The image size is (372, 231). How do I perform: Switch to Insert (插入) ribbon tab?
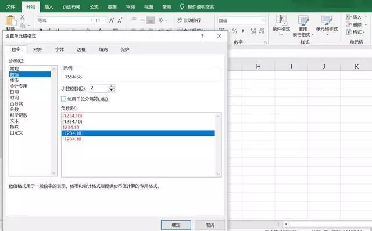pyautogui.click(x=49, y=6)
